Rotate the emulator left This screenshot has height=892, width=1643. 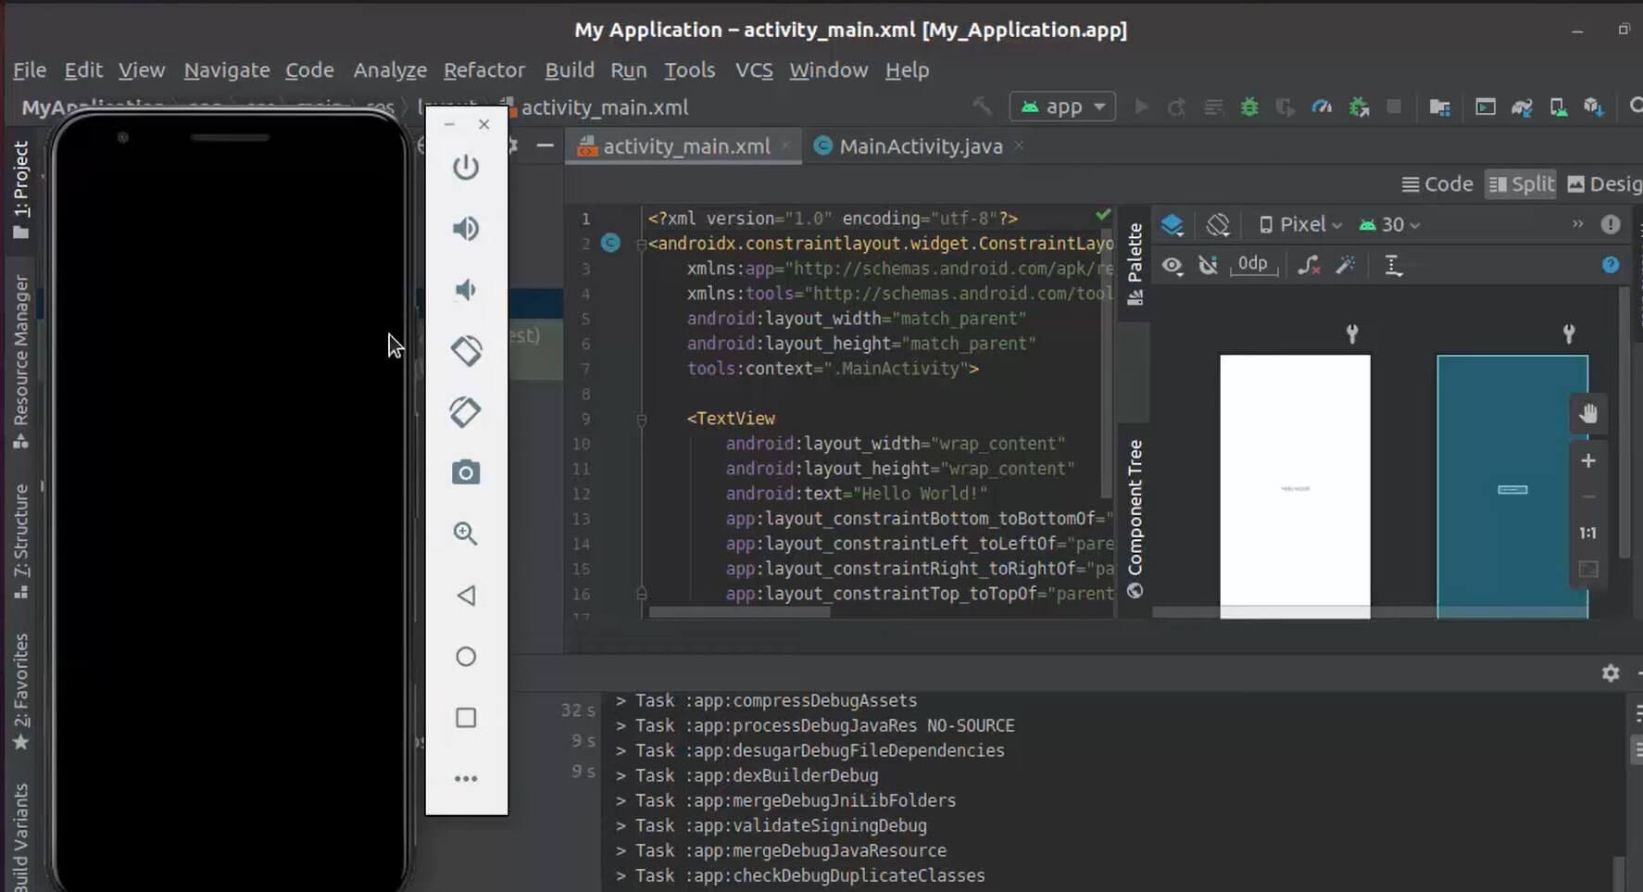466,351
